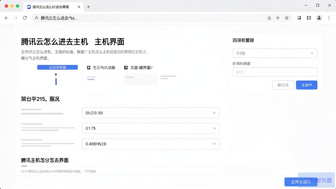Screen dimensions: 336x189
Task: Click the extension icon left of side panel icon
Action: pyautogui.click(x=299, y=18)
